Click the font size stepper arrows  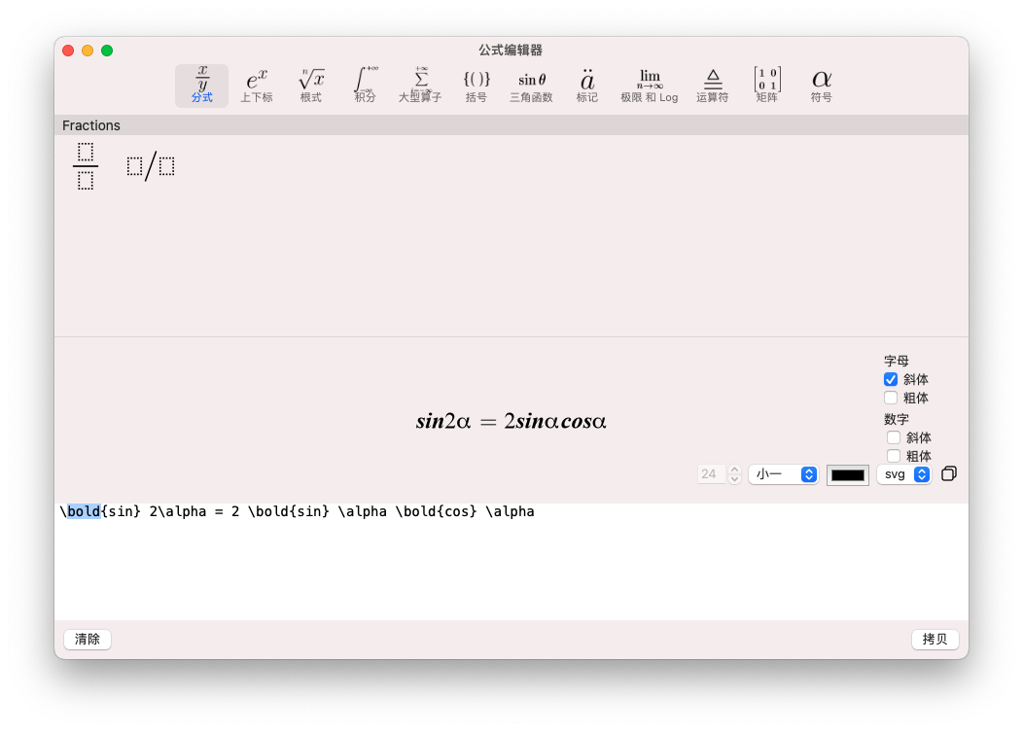(735, 474)
